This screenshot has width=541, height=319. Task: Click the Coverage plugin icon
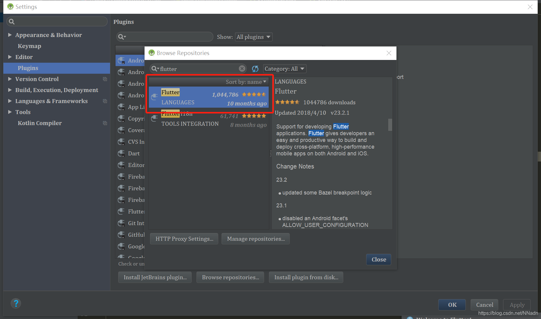point(121,130)
